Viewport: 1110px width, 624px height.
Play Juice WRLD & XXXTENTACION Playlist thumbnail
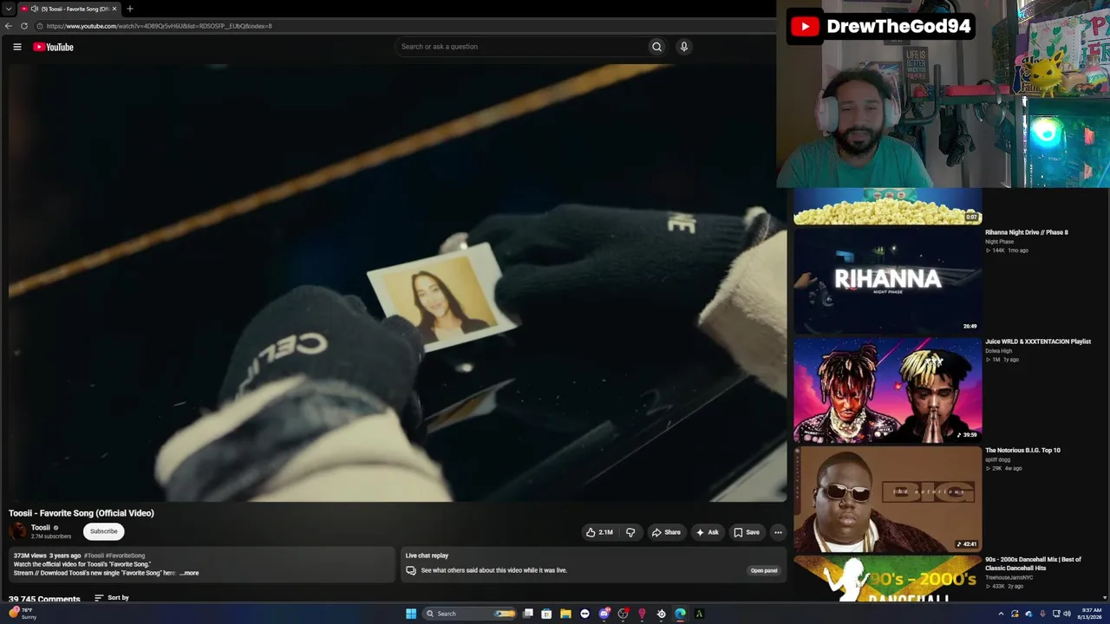888,390
